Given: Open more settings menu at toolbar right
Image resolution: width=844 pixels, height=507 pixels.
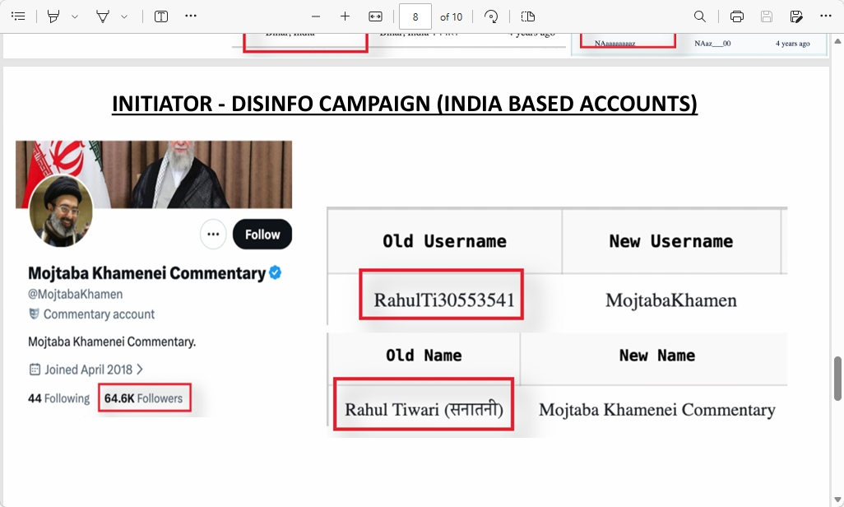Looking at the screenshot, I should pyautogui.click(x=826, y=16).
